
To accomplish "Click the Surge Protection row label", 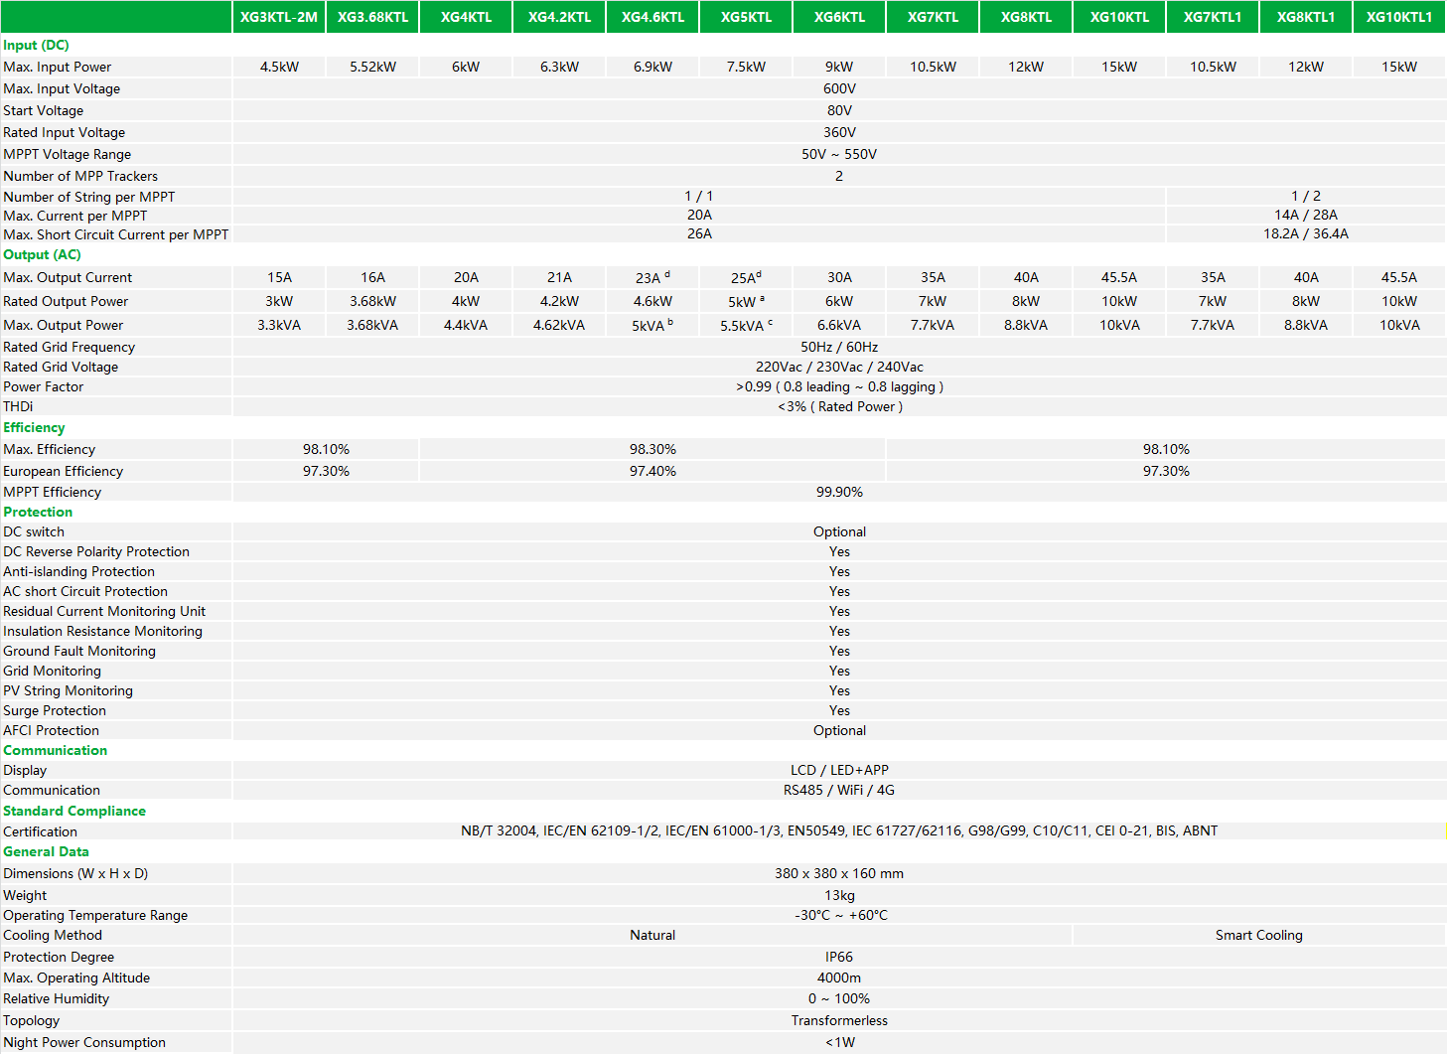I will tap(55, 710).
